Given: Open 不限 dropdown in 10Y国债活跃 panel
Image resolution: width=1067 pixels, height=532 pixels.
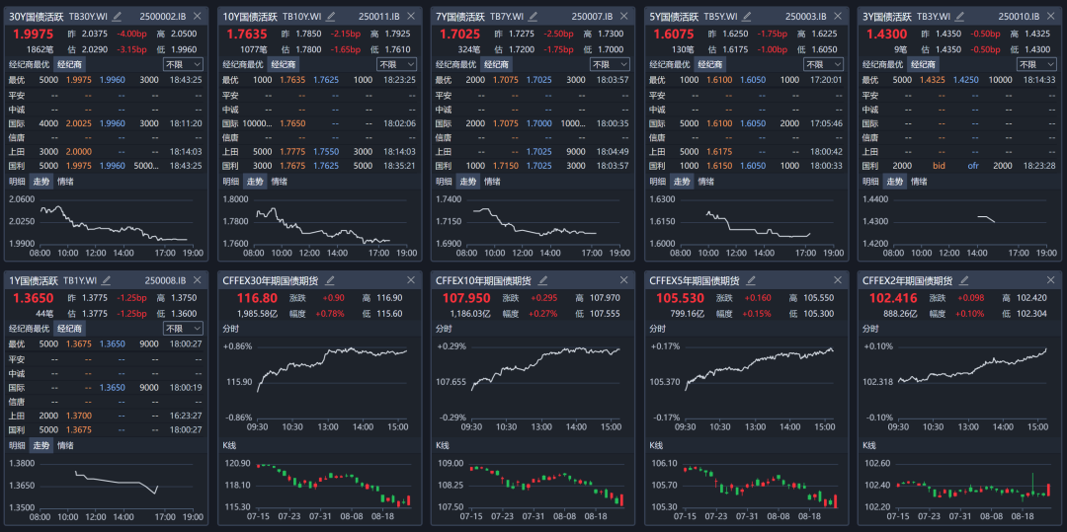Looking at the screenshot, I should pos(397,64).
